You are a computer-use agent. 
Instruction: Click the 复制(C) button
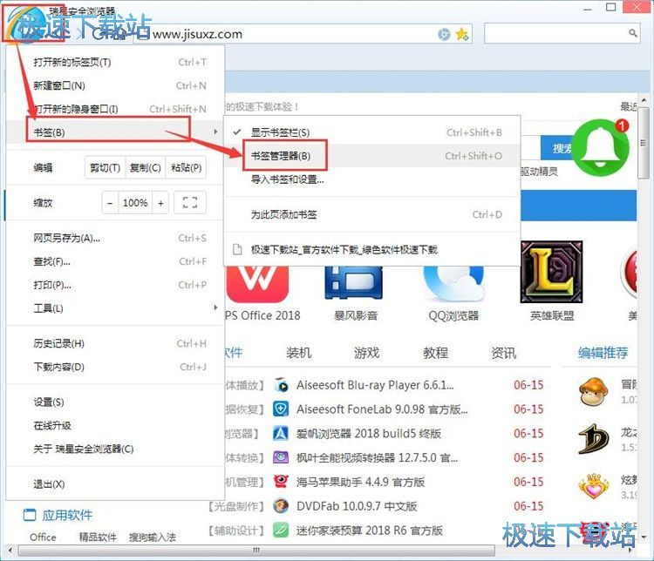pyautogui.click(x=145, y=167)
